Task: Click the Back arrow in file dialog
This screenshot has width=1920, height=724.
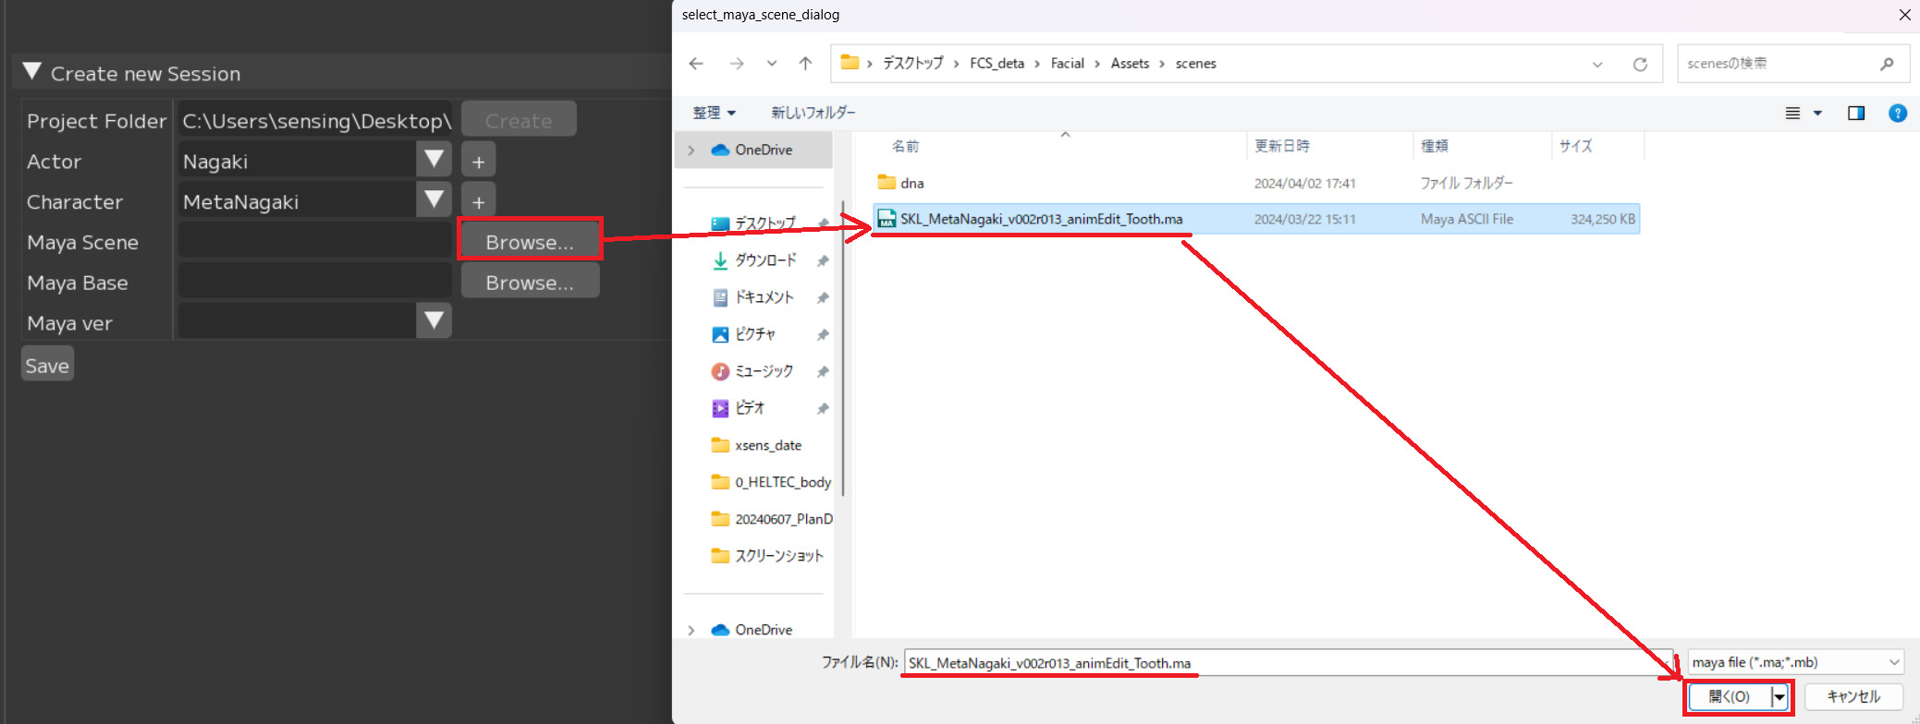Action: (x=696, y=64)
